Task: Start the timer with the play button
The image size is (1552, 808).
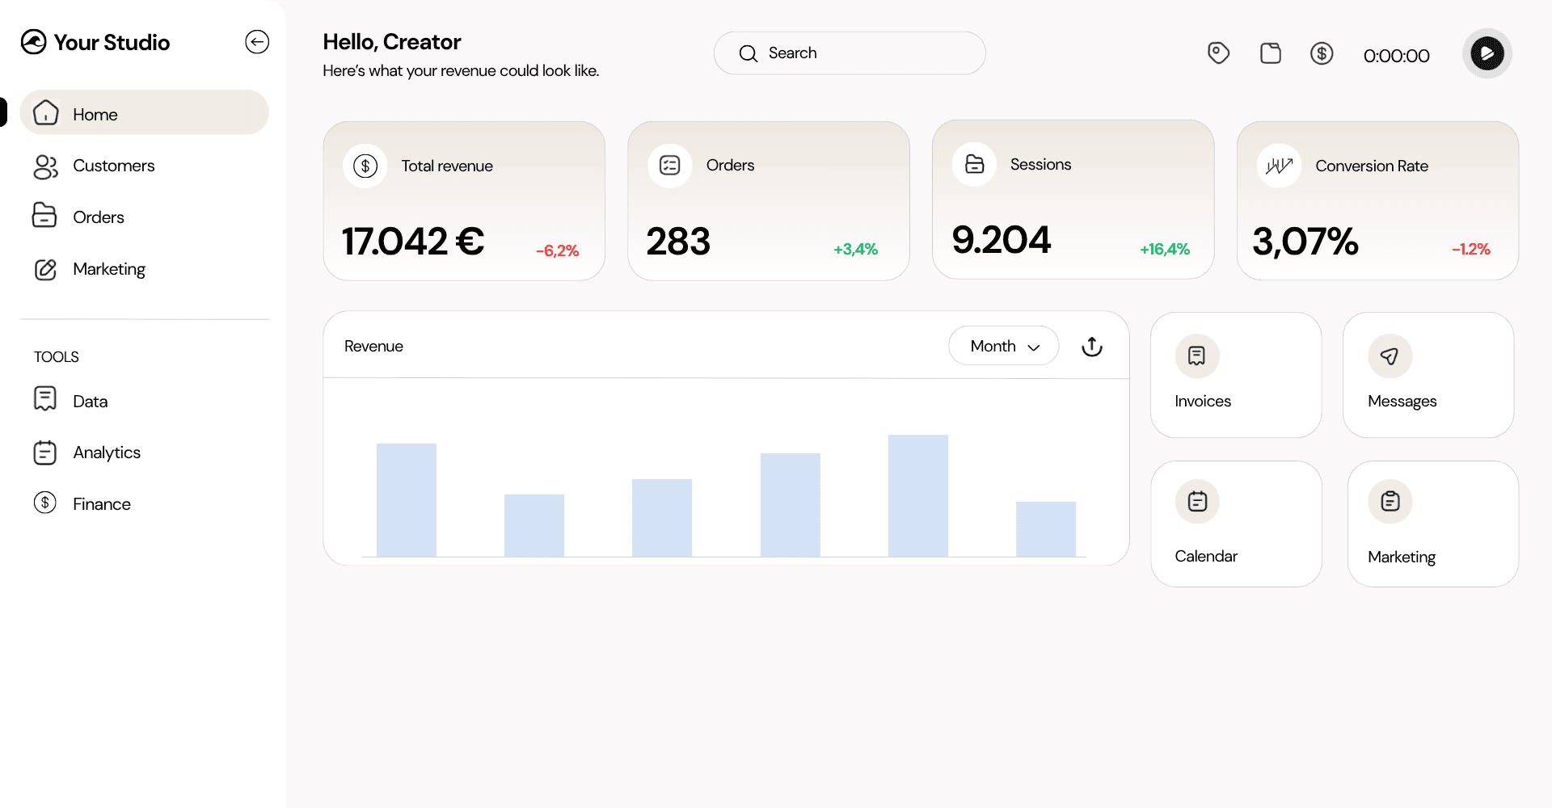Action: click(1487, 53)
